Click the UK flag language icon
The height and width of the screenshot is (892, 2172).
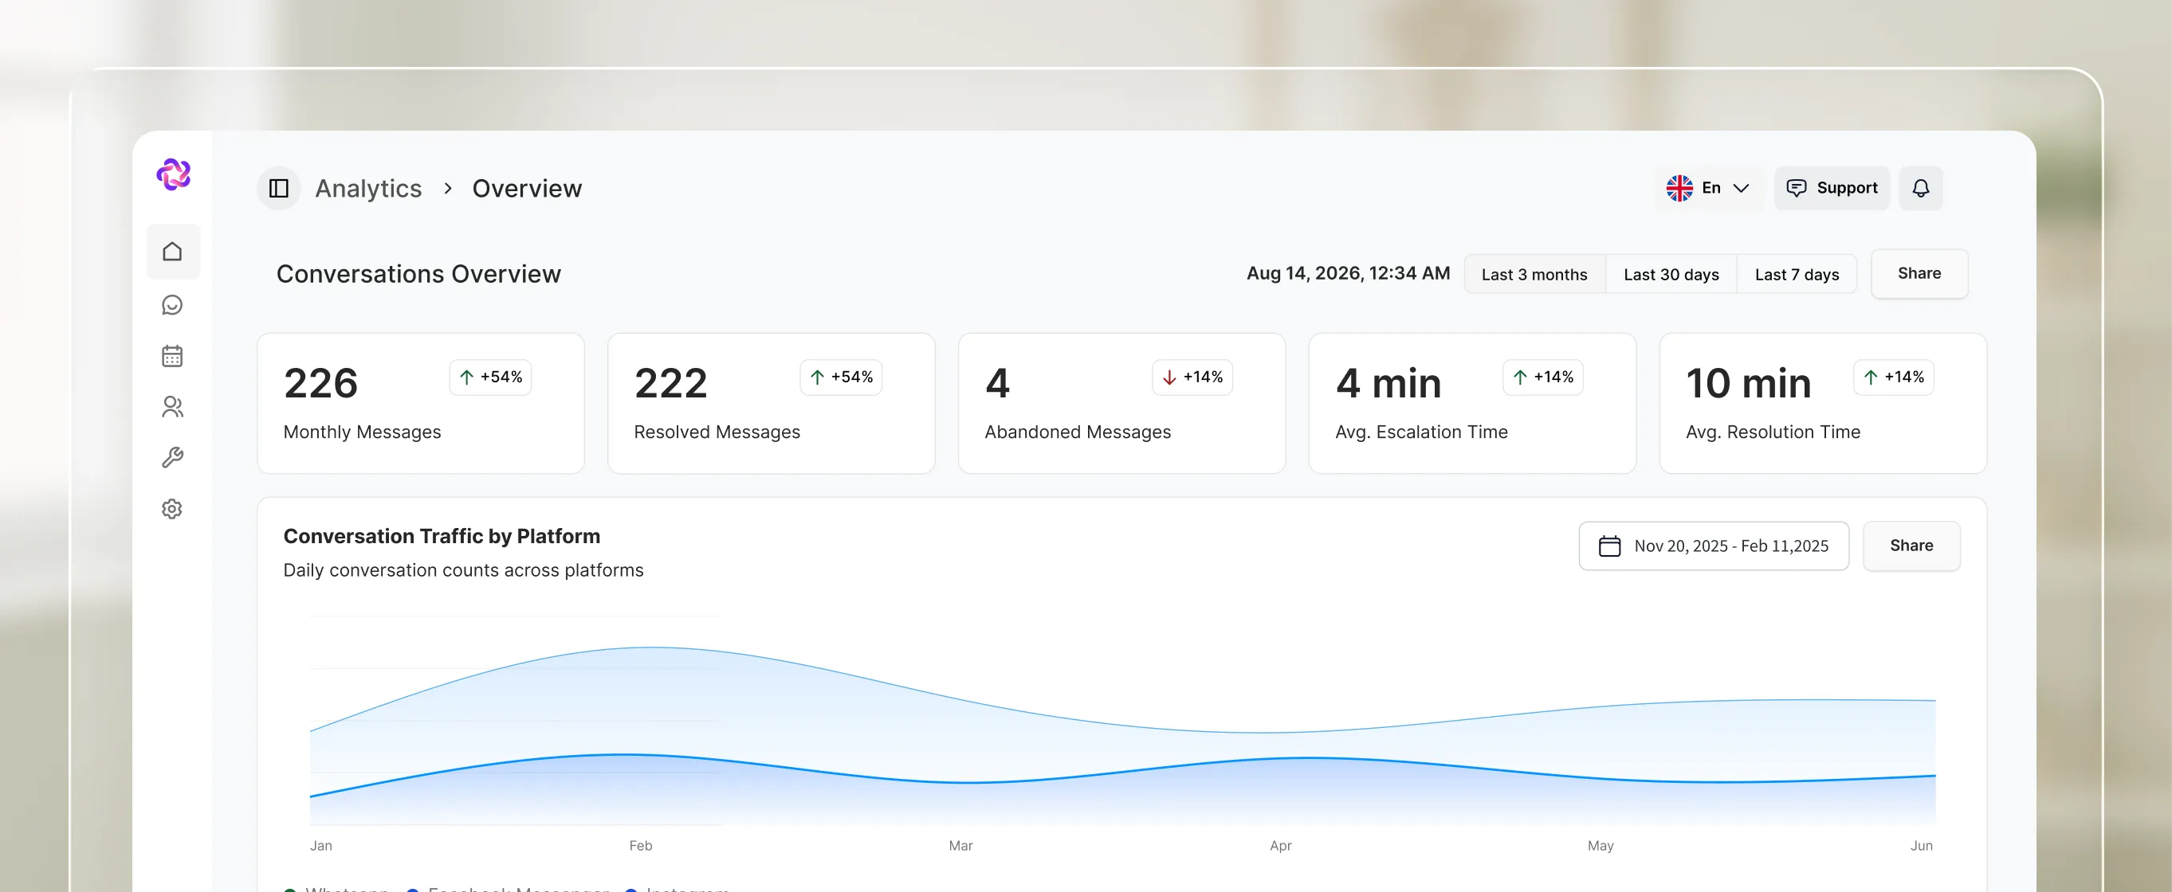point(1679,188)
